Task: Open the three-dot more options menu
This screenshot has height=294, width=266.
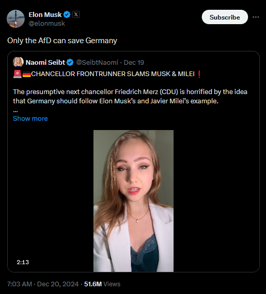Action: (256, 17)
